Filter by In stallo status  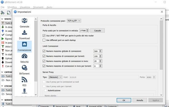coord(7,54)
